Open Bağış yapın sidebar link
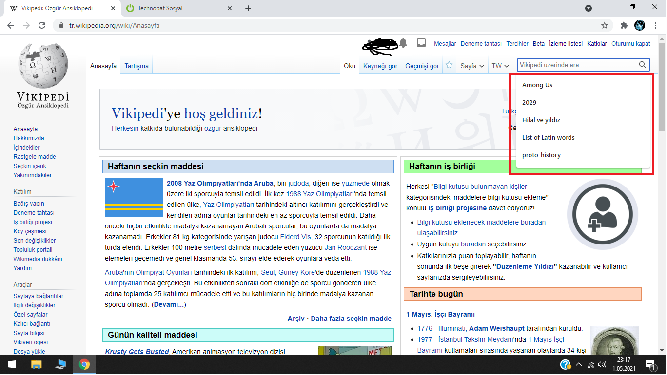 tap(29, 204)
